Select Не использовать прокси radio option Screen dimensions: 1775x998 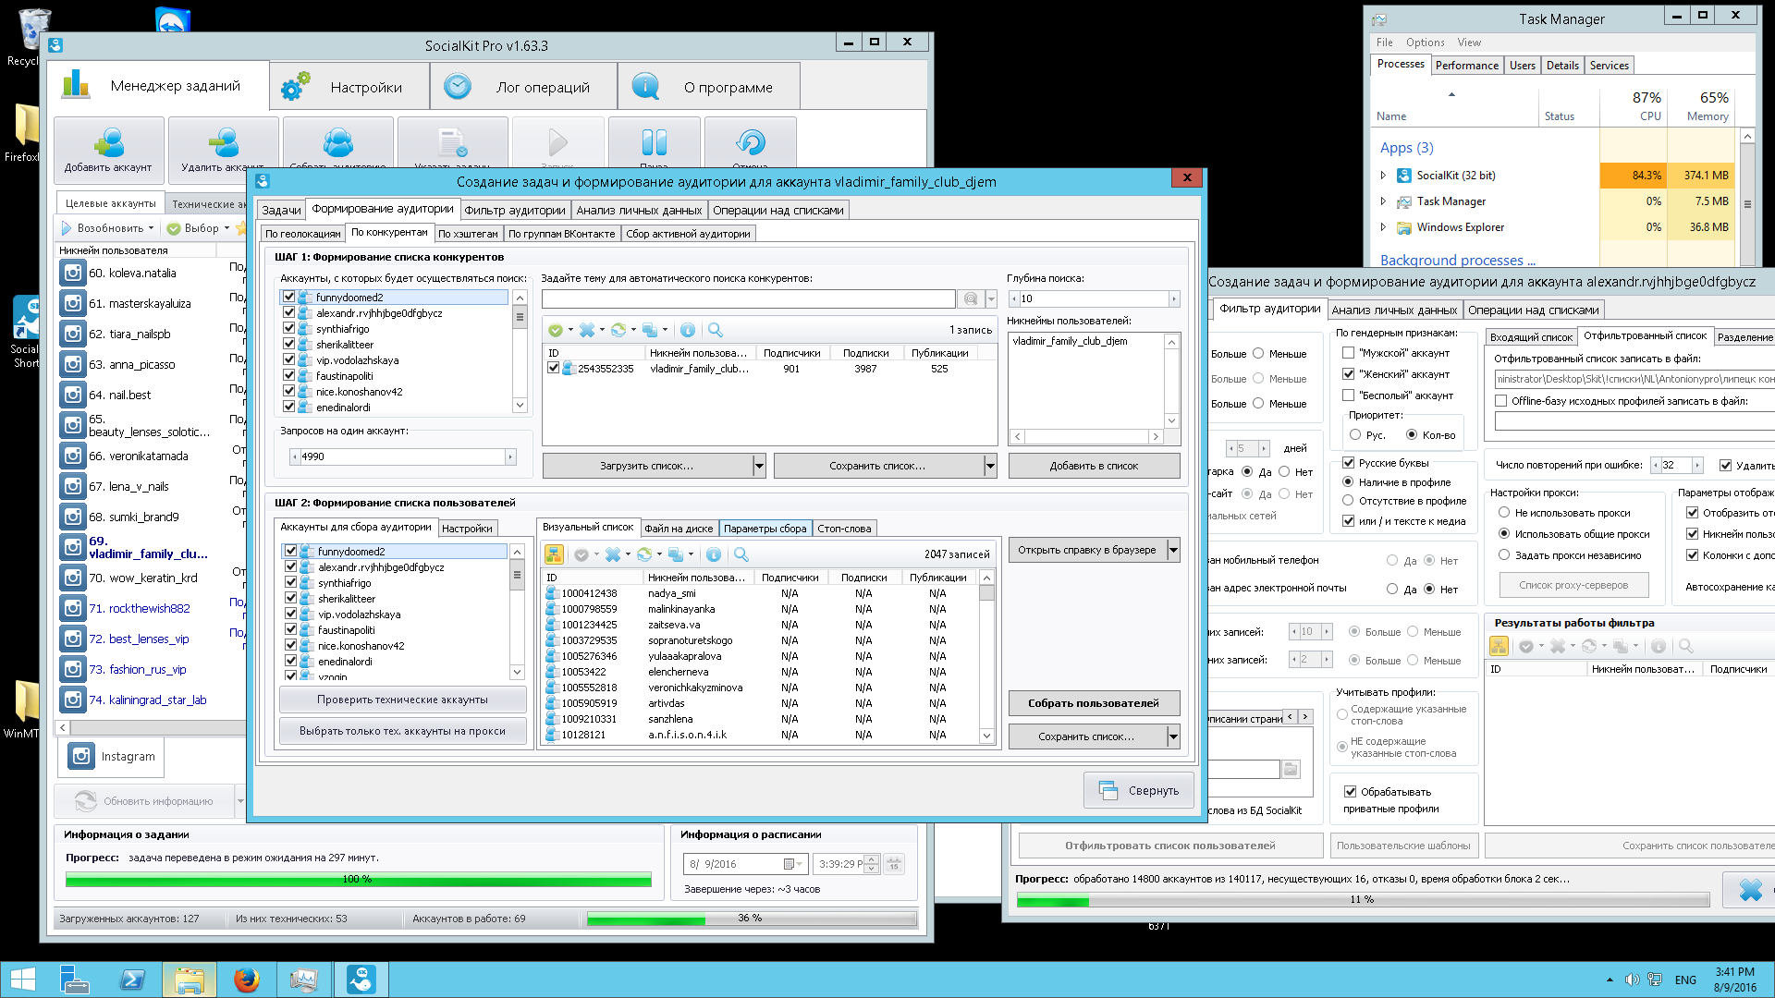click(x=1504, y=513)
